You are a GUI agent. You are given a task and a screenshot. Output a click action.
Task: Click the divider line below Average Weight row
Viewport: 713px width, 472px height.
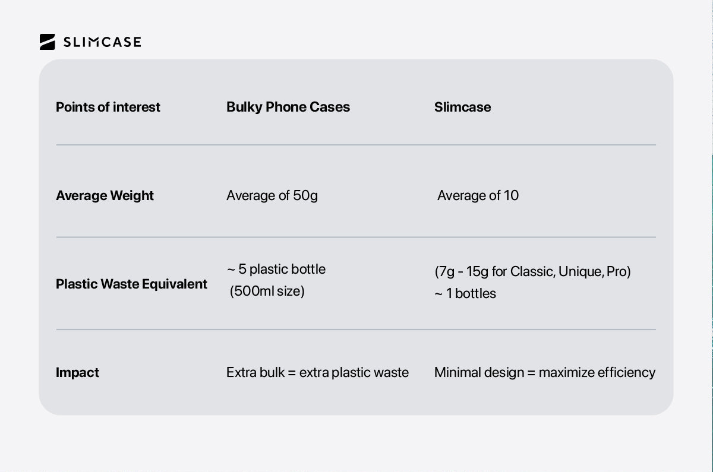coord(356,237)
